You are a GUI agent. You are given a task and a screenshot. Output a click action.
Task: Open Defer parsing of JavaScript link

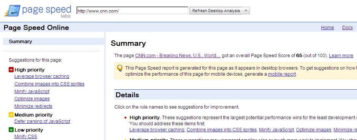coord(42,121)
